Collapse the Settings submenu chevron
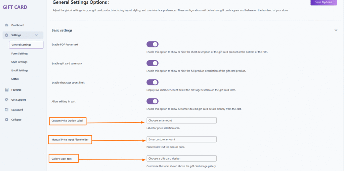Screen dimensions: 344x171 tap(36, 35)
